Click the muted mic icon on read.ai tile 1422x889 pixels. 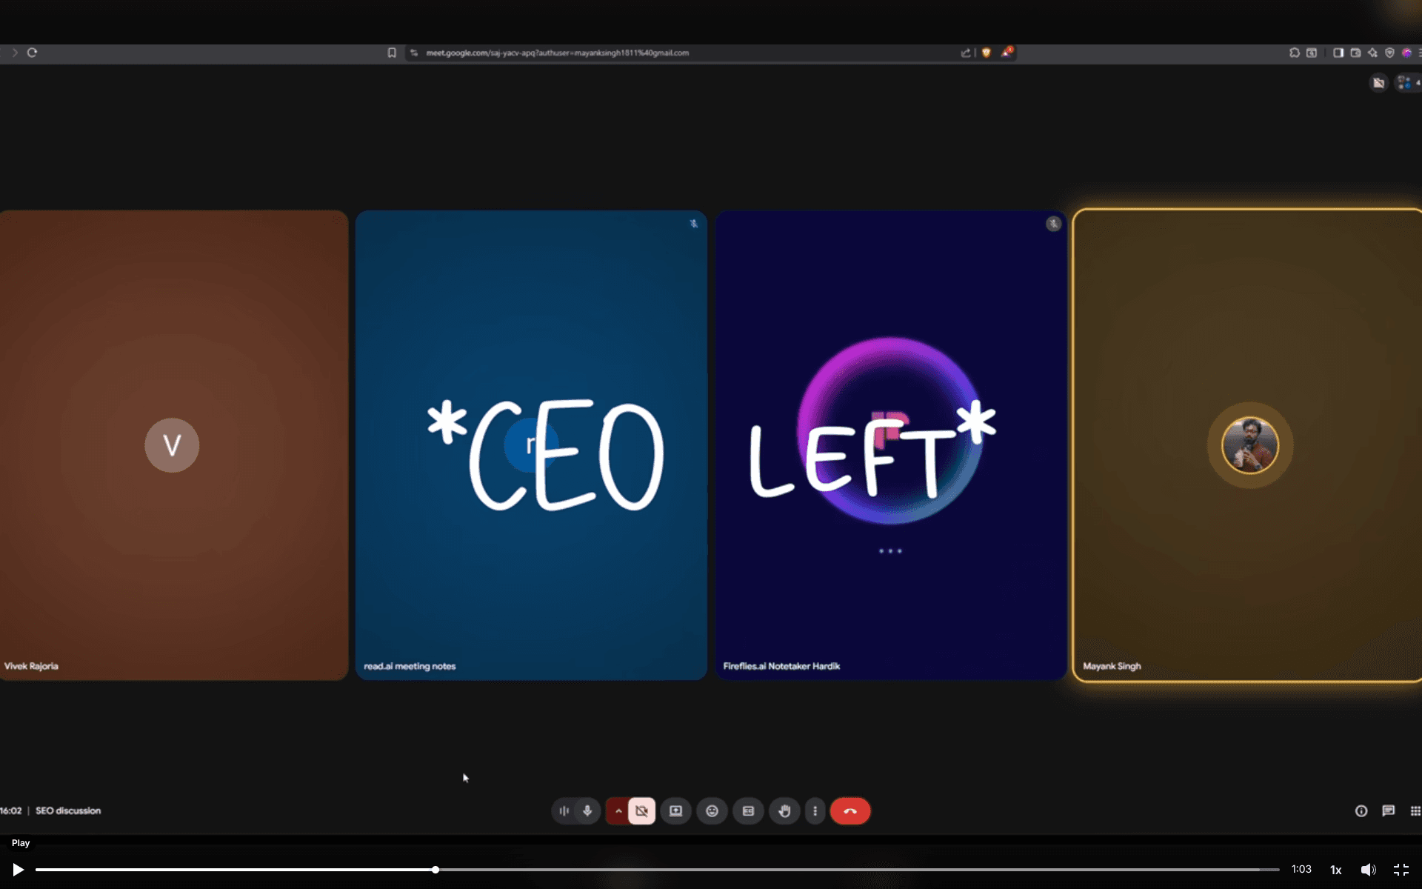(694, 224)
